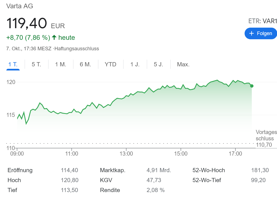Click the Varta AG company title
The width and height of the screenshot is (277, 202).
coord(20,6)
